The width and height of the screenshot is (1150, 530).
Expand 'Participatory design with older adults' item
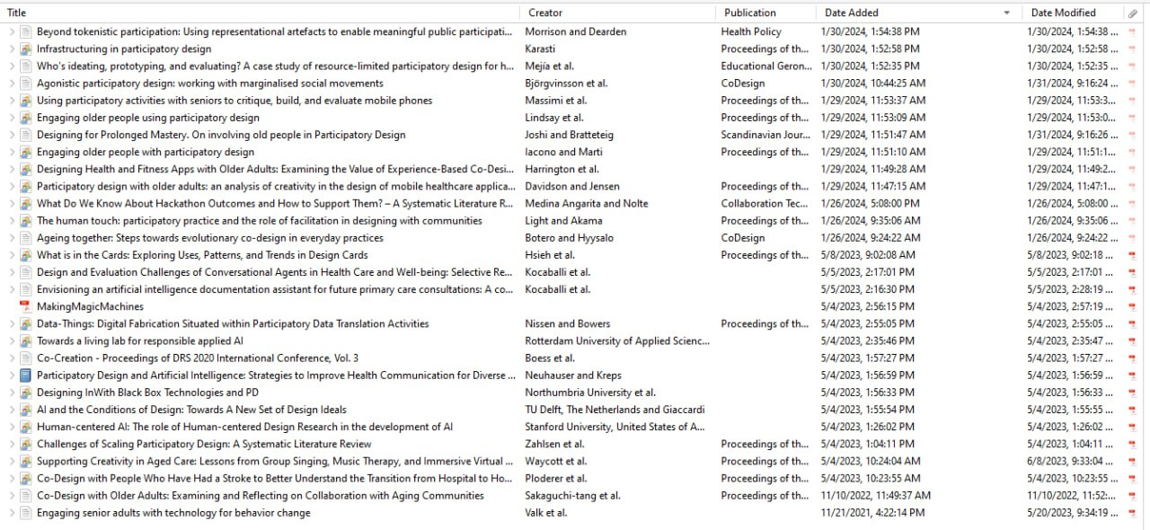12,186
